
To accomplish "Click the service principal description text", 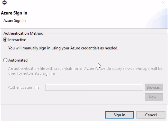I will point(85,71).
